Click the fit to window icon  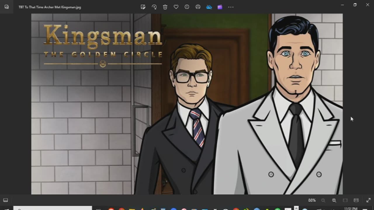345,200
